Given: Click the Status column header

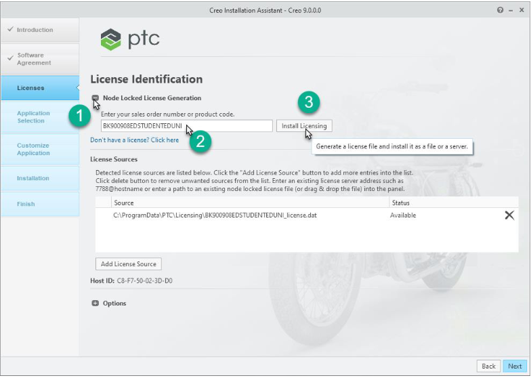Looking at the screenshot, I should pos(454,203).
